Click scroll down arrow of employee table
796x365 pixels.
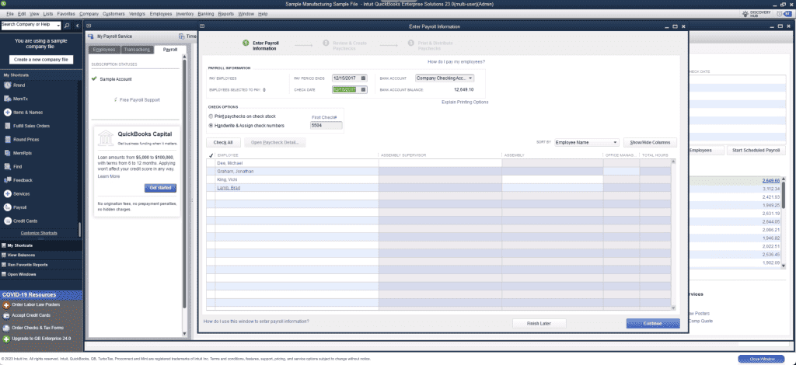point(673,308)
